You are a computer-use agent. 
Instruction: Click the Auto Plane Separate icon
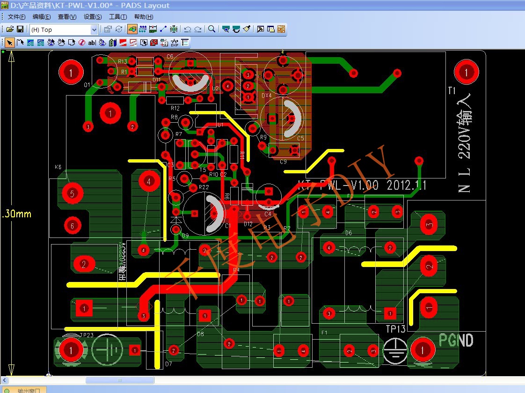coord(144,43)
